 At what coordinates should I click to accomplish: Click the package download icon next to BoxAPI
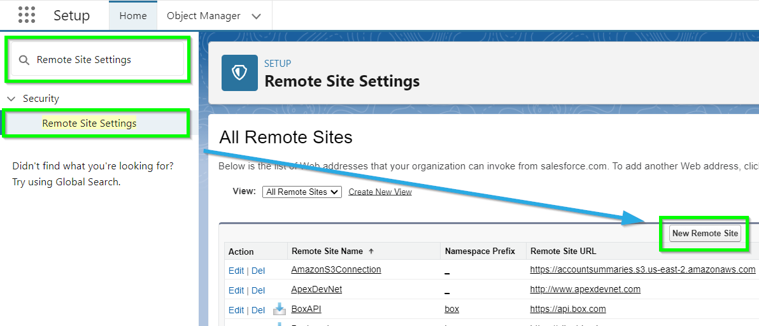[280, 309]
